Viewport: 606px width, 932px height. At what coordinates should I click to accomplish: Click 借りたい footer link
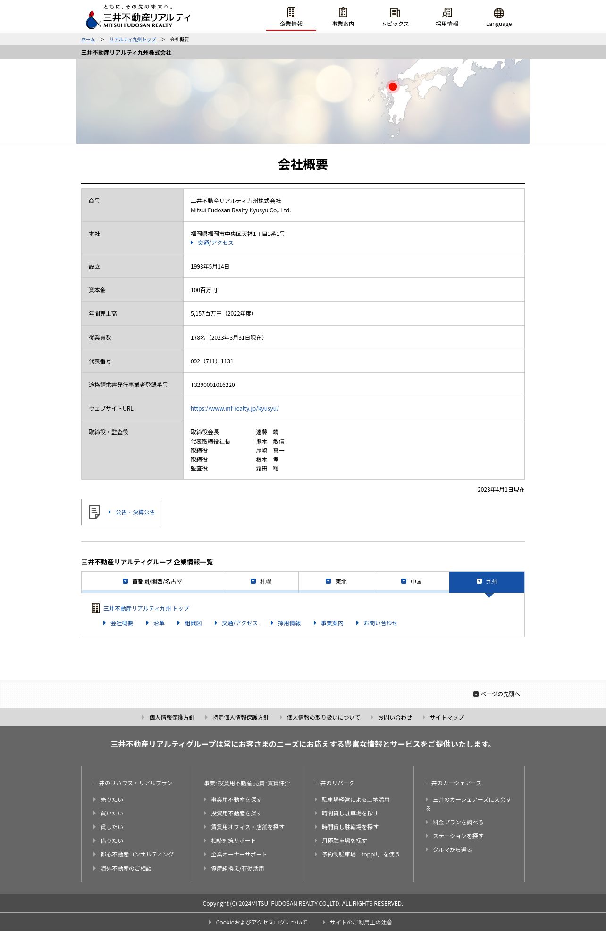(x=112, y=840)
